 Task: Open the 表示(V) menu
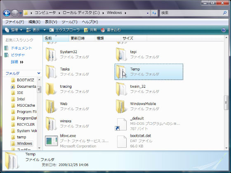(x=51, y=22)
